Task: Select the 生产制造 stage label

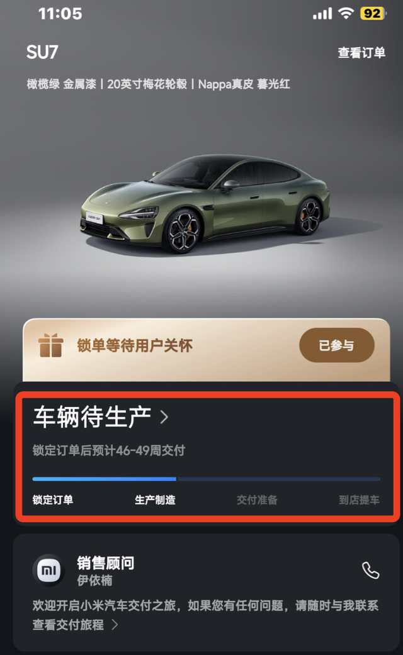Action: point(155,500)
